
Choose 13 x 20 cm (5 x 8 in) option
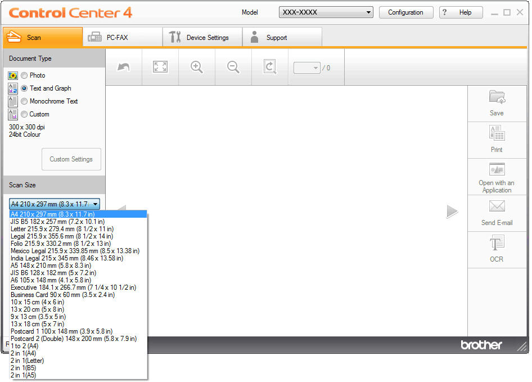click(78, 309)
